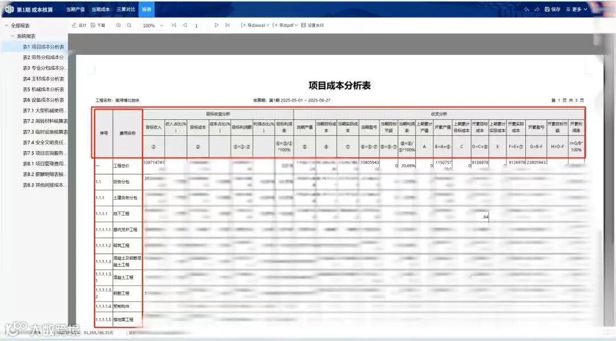Click the 序号 column header
Image resolution: width=616 pixels, height=341 pixels.
click(x=104, y=133)
